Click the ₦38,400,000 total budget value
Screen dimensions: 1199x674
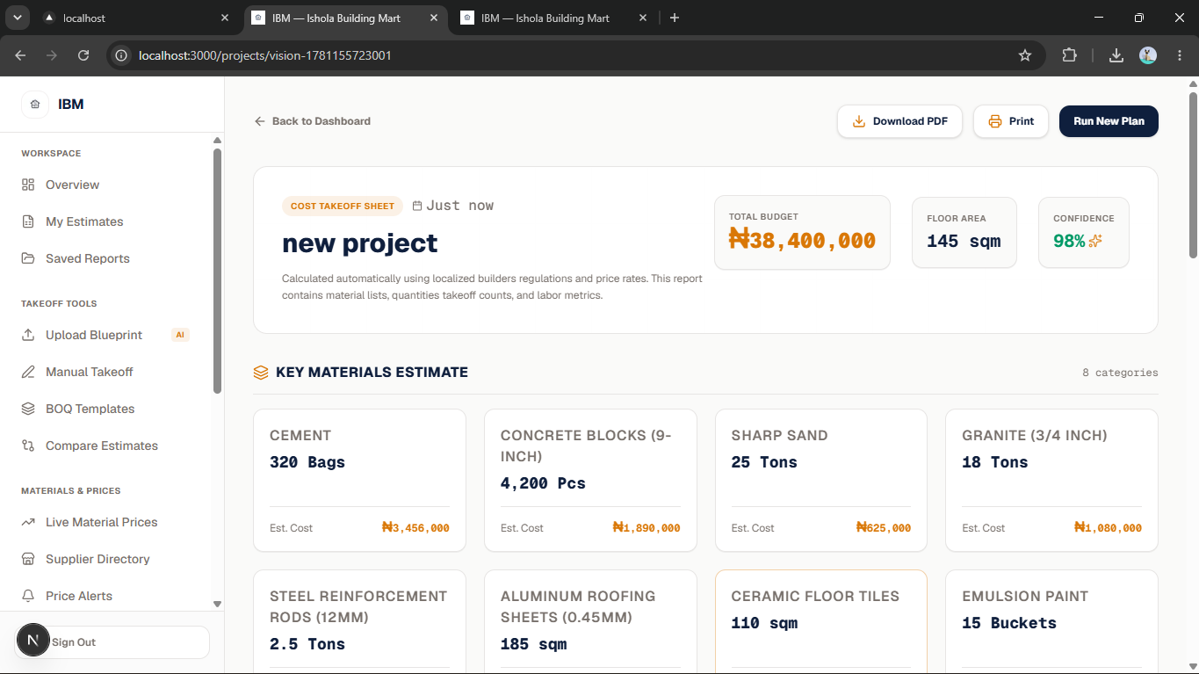(802, 240)
